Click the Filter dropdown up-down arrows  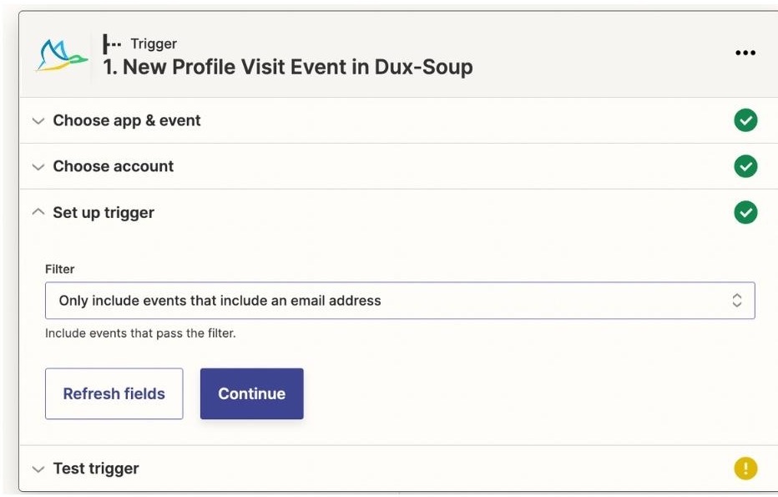click(x=737, y=300)
